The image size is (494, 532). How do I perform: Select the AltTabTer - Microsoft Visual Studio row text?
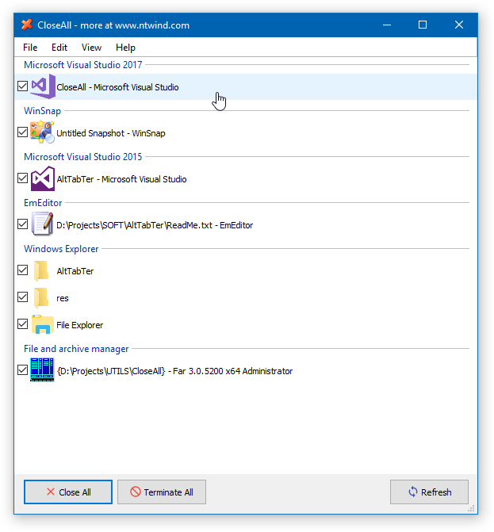(121, 179)
